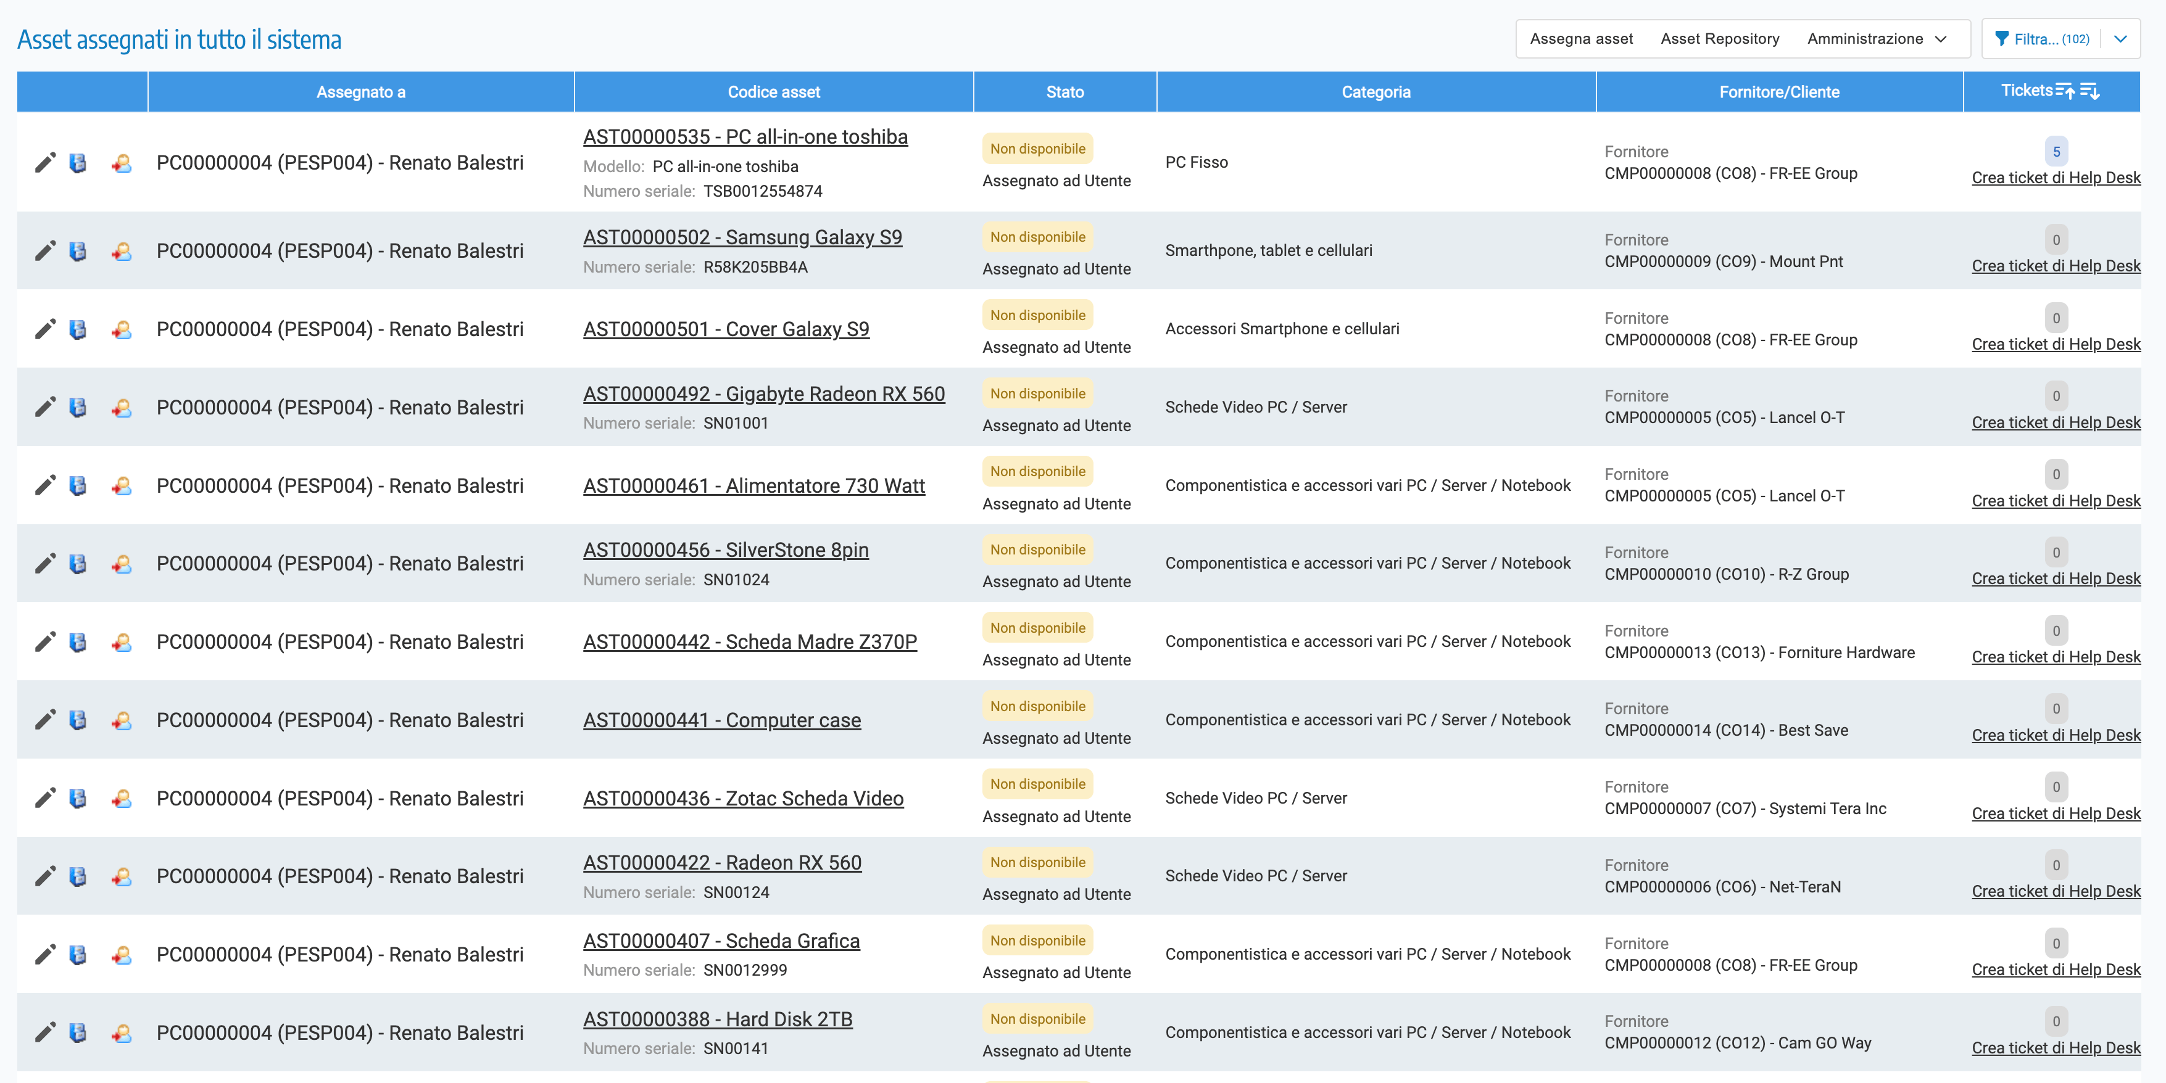
Task: Open AST00000492 Gigabyte Radeon RX 560 link
Action: click(x=763, y=394)
